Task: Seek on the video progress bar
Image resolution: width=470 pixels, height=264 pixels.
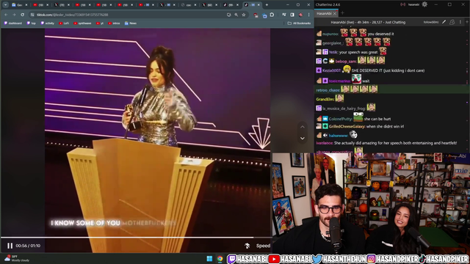Action: coord(136,238)
